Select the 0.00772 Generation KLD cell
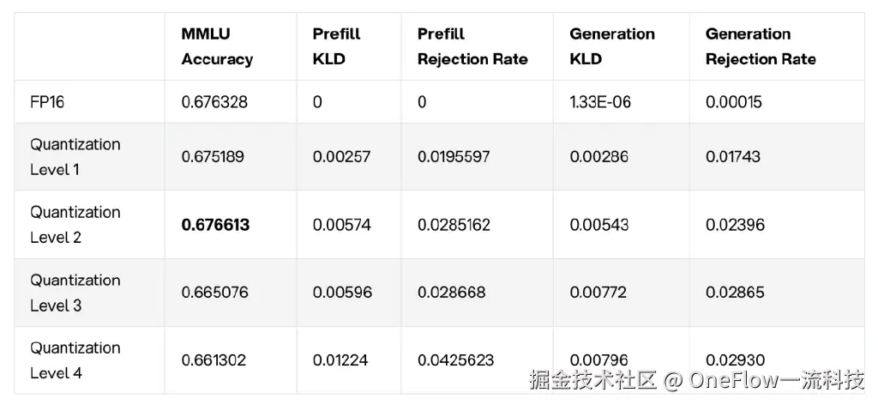 pos(599,293)
